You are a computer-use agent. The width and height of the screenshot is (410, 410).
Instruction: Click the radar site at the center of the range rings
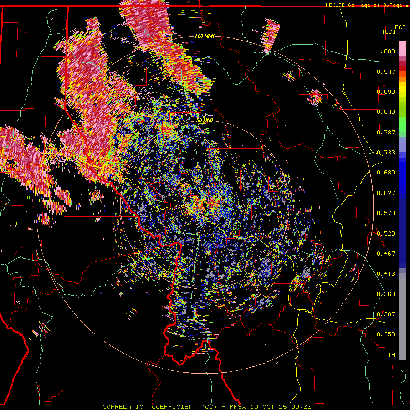point(205,205)
